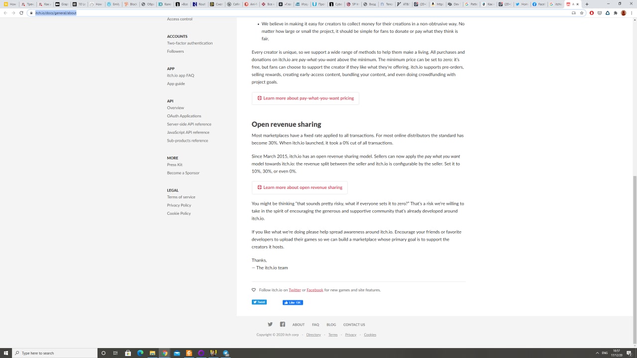Viewport: 637px width, 358px height.
Task: Click the Chrome icon on the taskbar
Action: point(165,353)
